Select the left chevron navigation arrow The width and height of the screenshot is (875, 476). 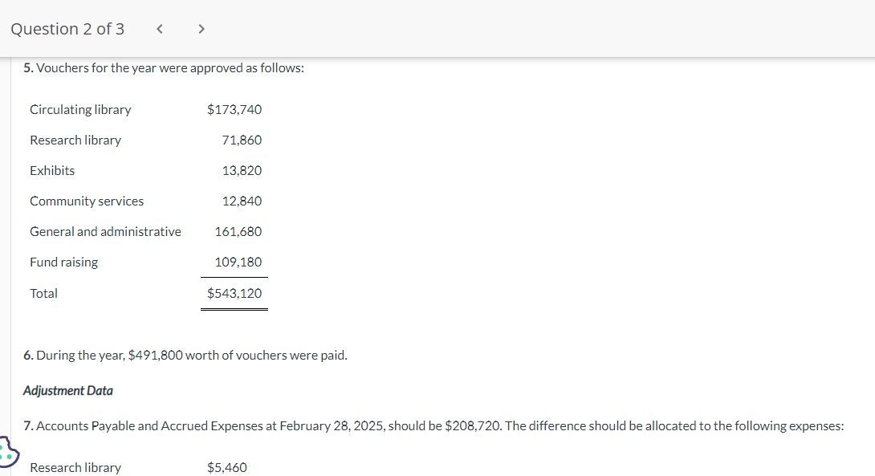159,28
